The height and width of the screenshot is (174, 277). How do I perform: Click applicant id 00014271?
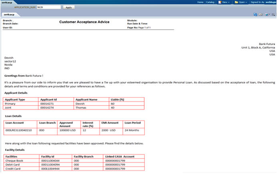point(47,104)
